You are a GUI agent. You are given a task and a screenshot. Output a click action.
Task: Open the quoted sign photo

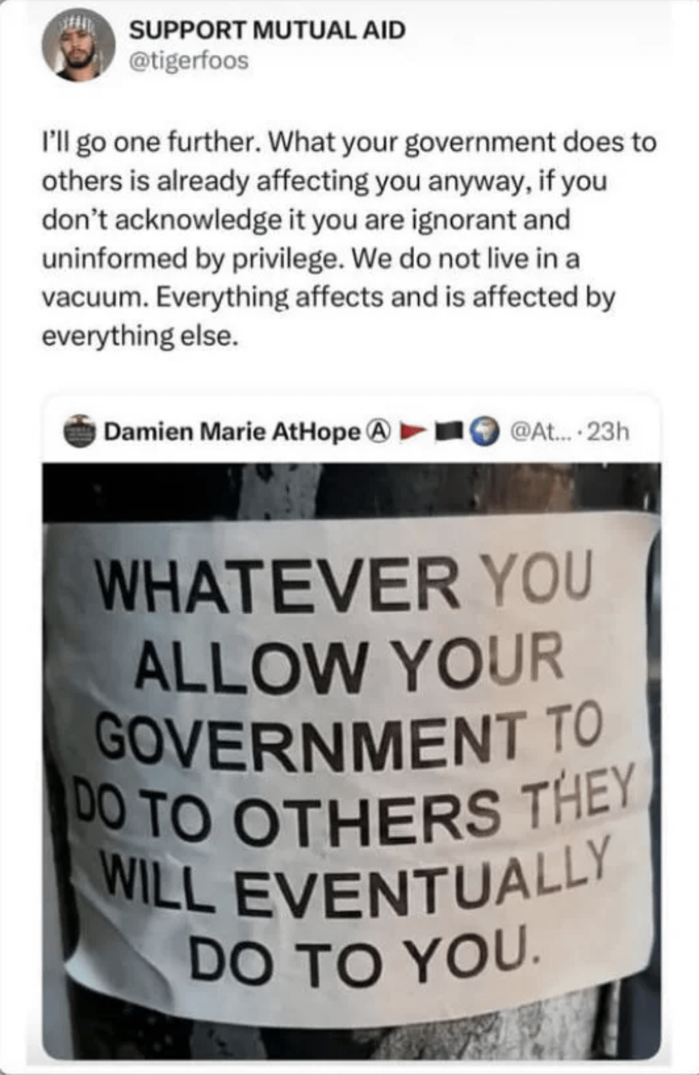351,761
